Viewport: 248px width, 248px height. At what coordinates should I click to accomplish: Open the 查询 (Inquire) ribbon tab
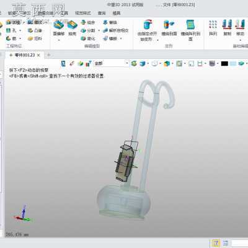102,13
